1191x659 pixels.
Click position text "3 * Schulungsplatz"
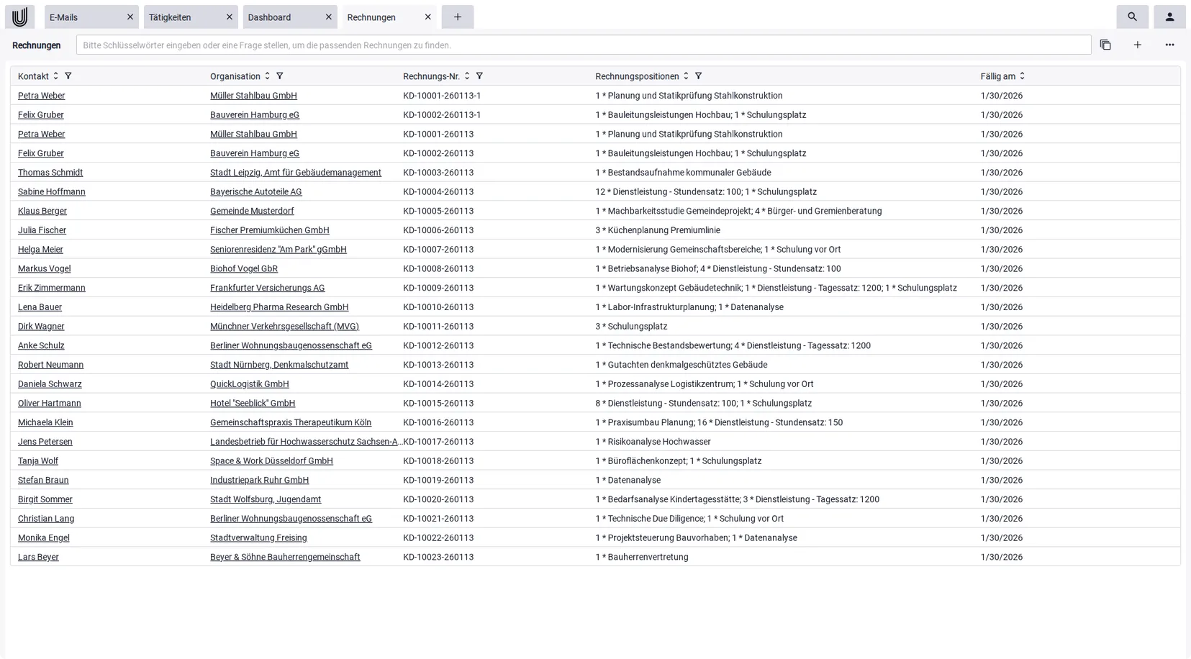click(x=631, y=327)
